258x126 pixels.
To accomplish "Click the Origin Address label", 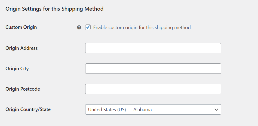I will coord(21,48).
